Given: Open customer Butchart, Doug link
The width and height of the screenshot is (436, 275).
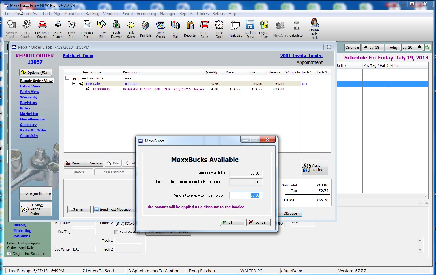Looking at the screenshot, I should (x=78, y=56).
